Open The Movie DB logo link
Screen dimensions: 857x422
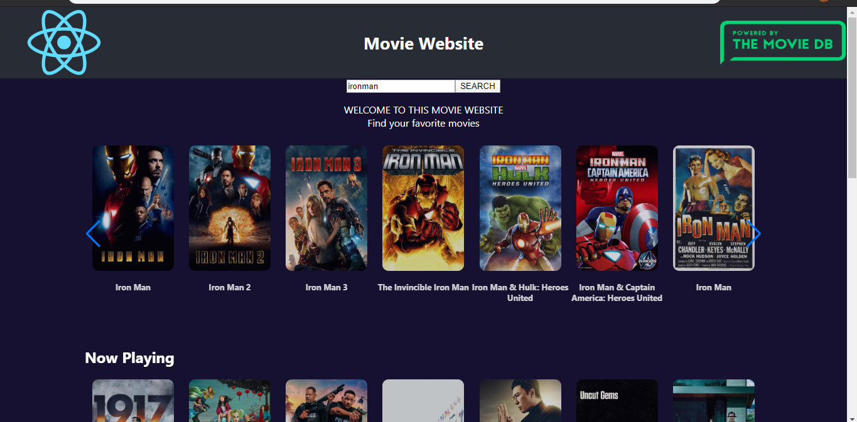click(x=782, y=42)
